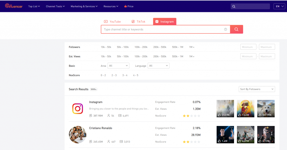Viewport: 287px width, 150px height.
Task: Click the thumbs-up icon on the 4.67M post
Action: (240, 141)
